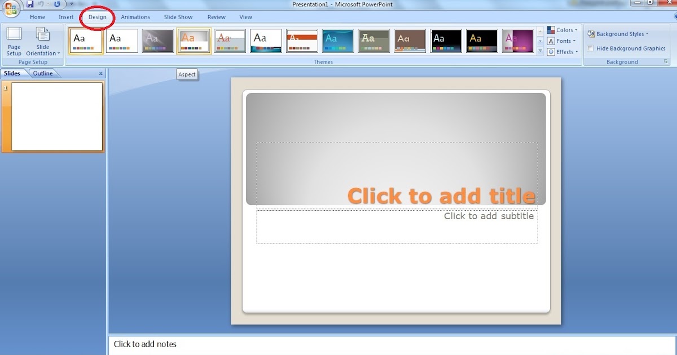Open the theme Effects dropdown

point(562,52)
